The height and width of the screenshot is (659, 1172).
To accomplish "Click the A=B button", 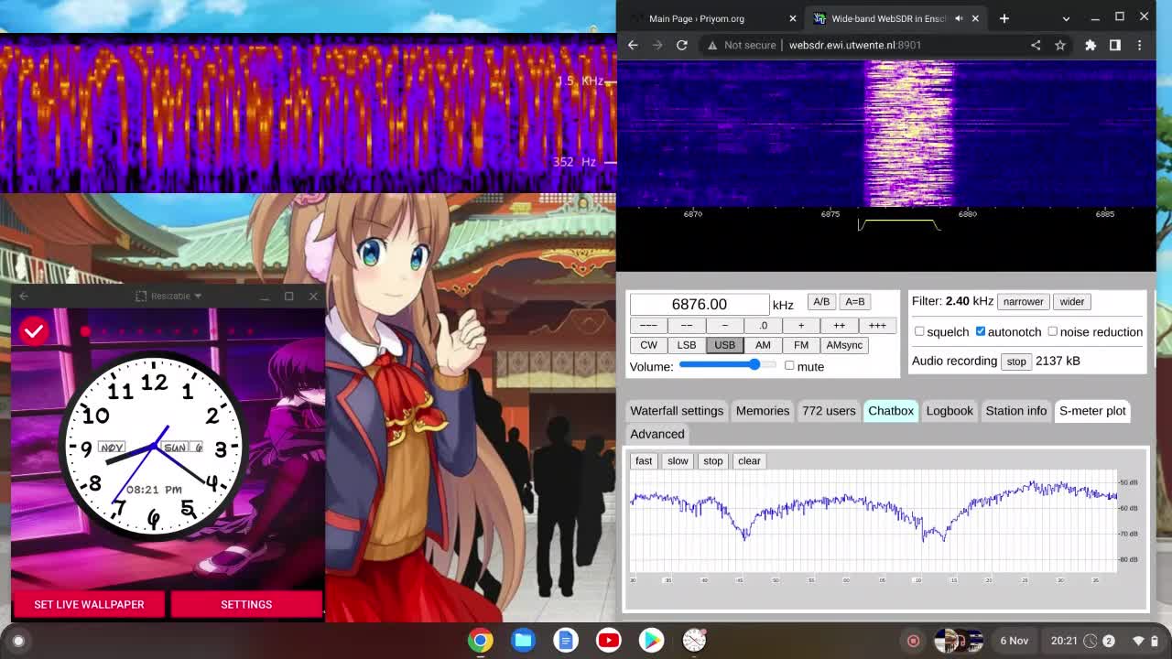I will [x=854, y=301].
